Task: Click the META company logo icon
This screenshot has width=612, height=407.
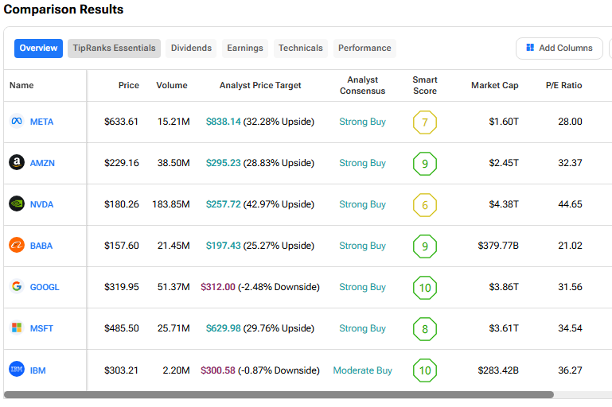Action: pyautogui.click(x=16, y=122)
